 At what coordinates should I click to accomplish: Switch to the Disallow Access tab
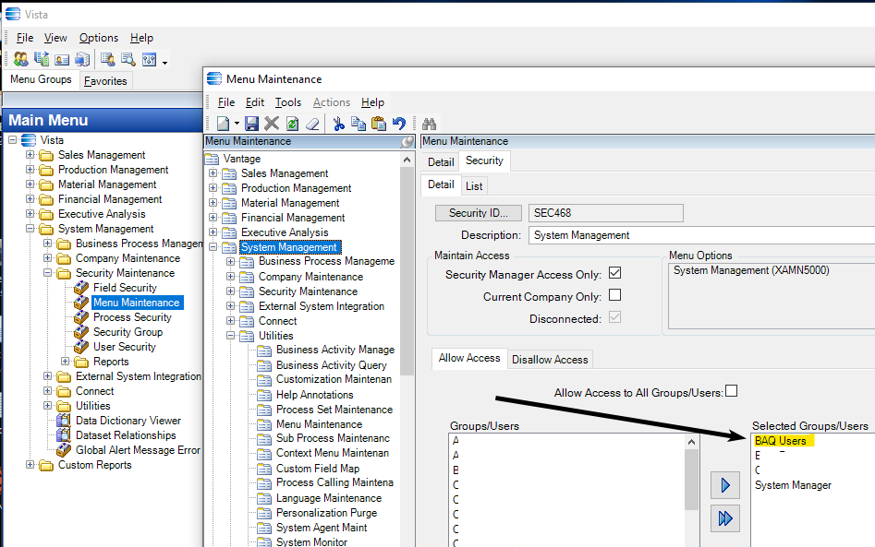(550, 360)
